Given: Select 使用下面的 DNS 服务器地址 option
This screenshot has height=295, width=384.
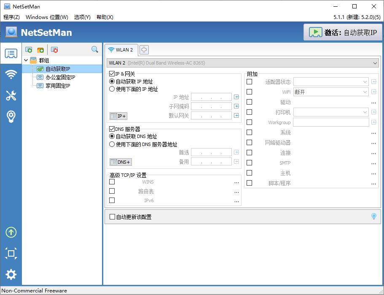Looking at the screenshot, I should tap(112, 144).
